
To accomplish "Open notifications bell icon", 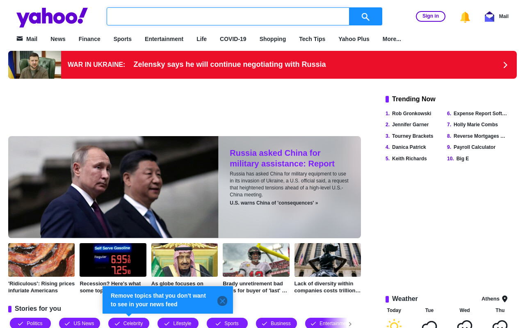I will click(x=465, y=17).
